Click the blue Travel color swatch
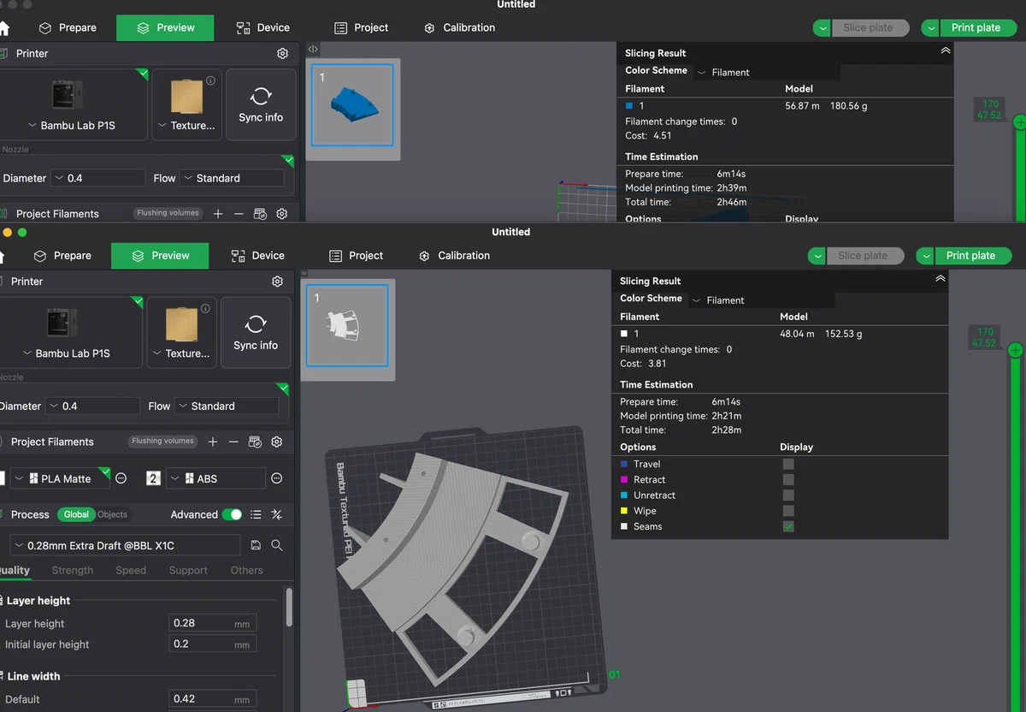 tap(624, 464)
